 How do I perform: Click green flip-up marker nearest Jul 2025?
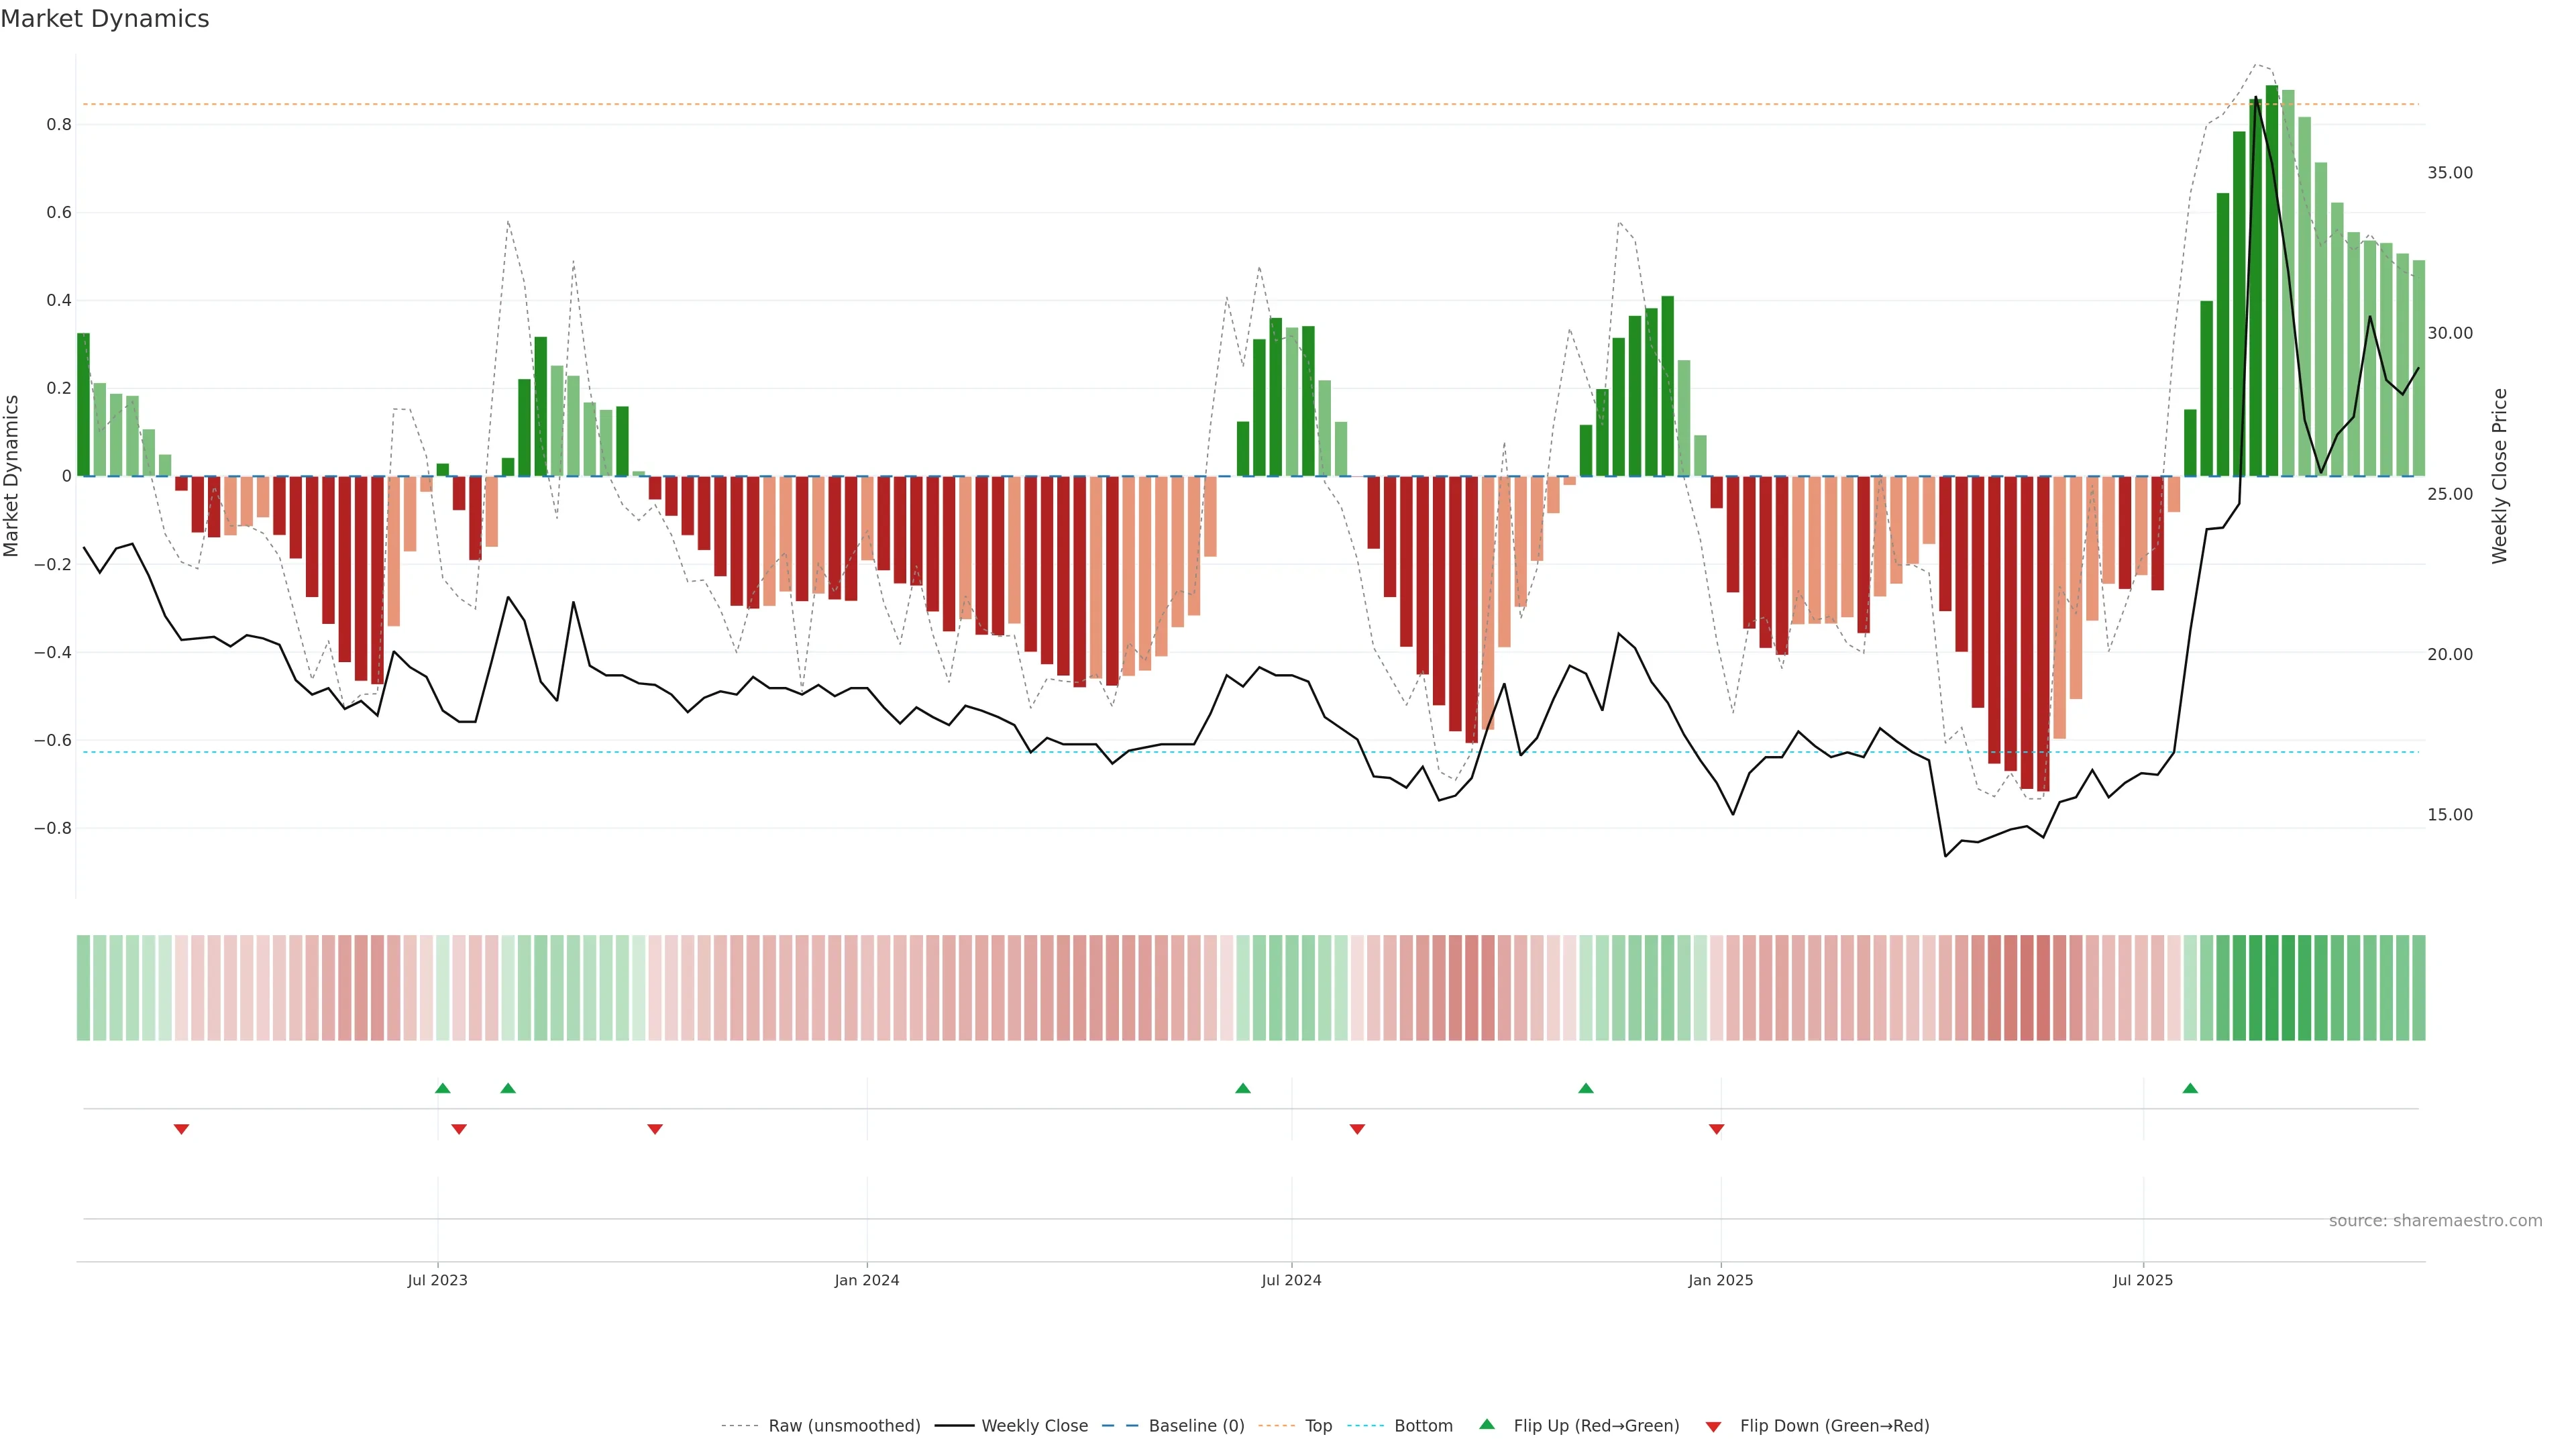(2190, 1088)
